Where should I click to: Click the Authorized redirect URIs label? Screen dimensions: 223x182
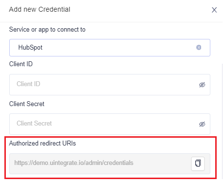pyautogui.click(x=42, y=143)
